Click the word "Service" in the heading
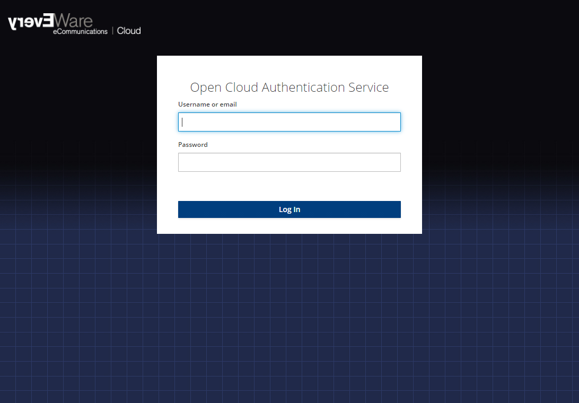Screen dimensions: 579x403 tap(369, 87)
